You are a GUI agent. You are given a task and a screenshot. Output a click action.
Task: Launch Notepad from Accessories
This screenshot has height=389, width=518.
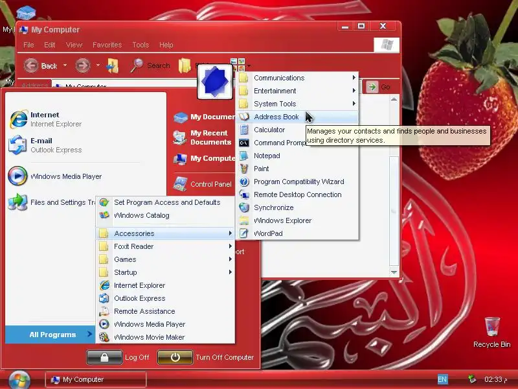click(x=297, y=156)
